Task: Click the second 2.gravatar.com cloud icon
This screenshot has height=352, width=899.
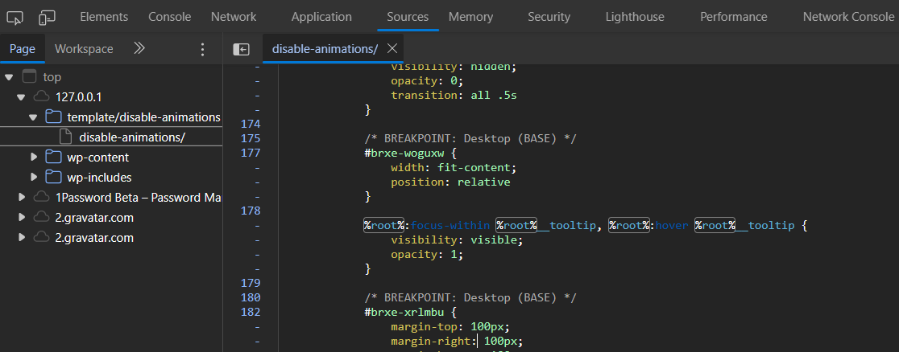Action: [41, 238]
